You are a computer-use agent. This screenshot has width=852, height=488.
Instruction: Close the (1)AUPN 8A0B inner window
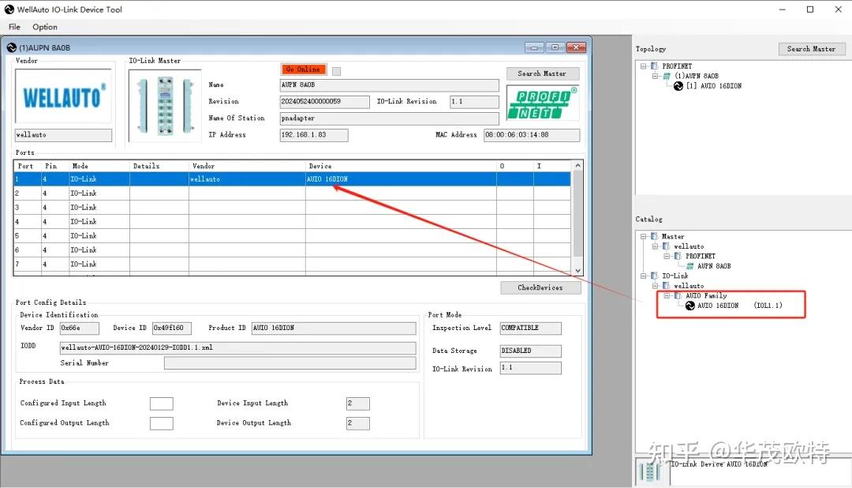(x=576, y=47)
